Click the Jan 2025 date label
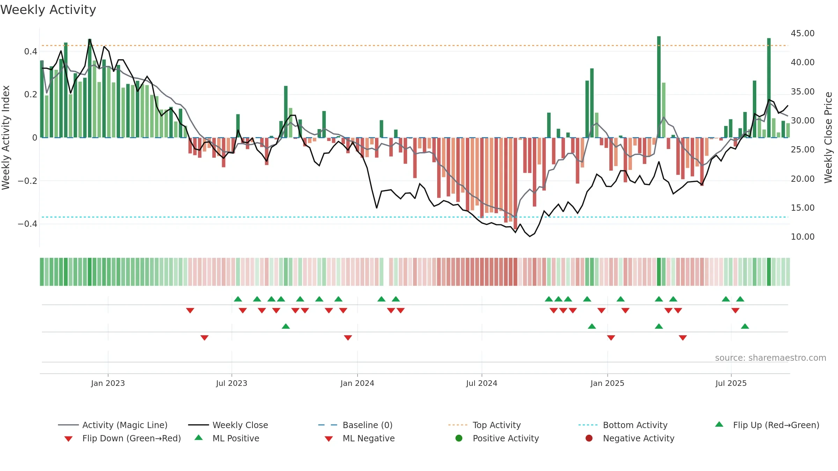 [x=607, y=383]
